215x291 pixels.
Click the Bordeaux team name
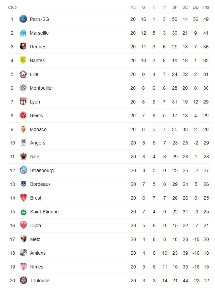[x=40, y=184]
